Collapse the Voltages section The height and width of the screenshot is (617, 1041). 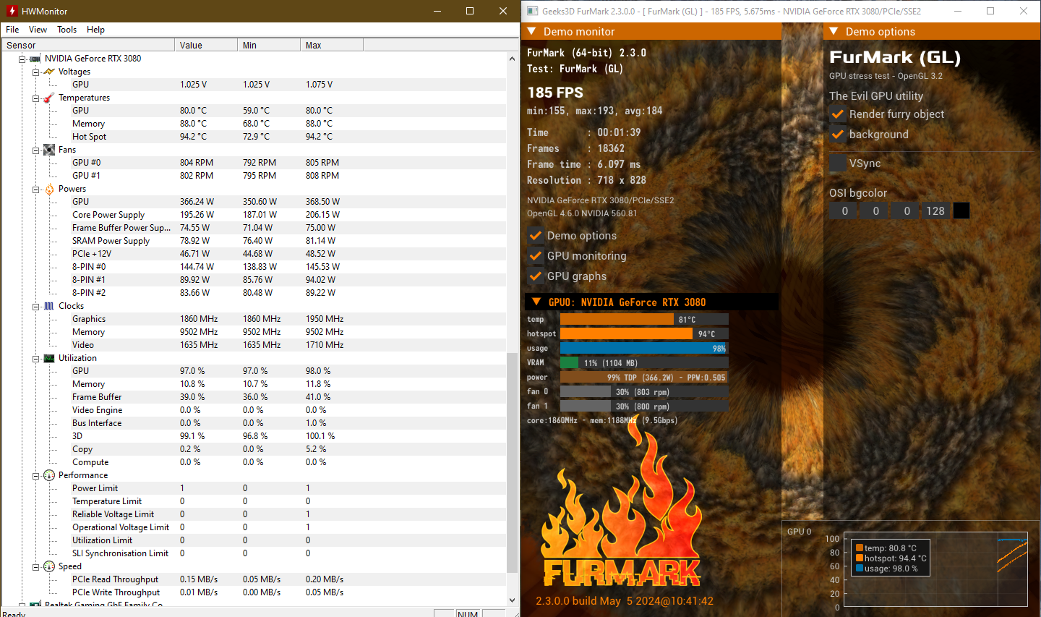(x=35, y=72)
